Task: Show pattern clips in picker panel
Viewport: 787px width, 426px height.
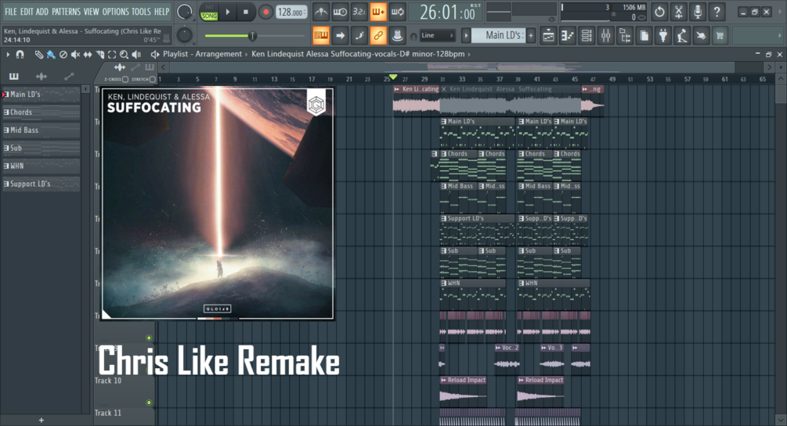Action: pyautogui.click(x=13, y=76)
